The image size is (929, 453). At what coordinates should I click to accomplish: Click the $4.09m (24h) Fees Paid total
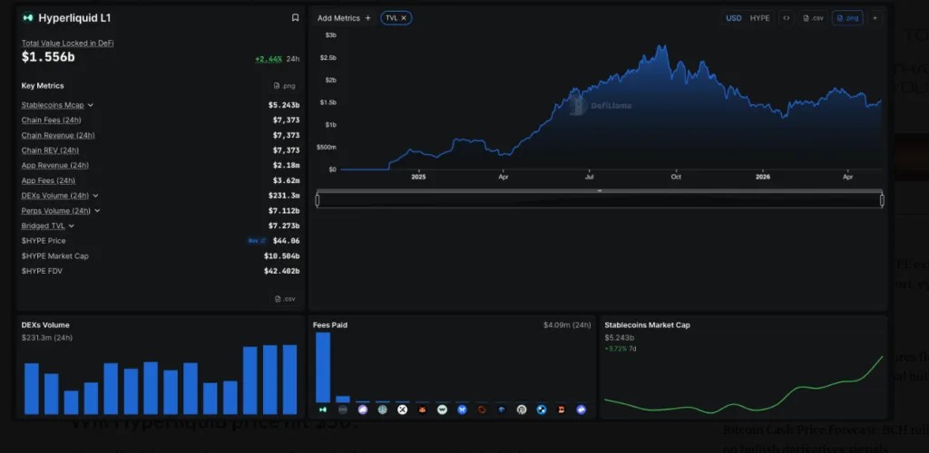coord(567,325)
